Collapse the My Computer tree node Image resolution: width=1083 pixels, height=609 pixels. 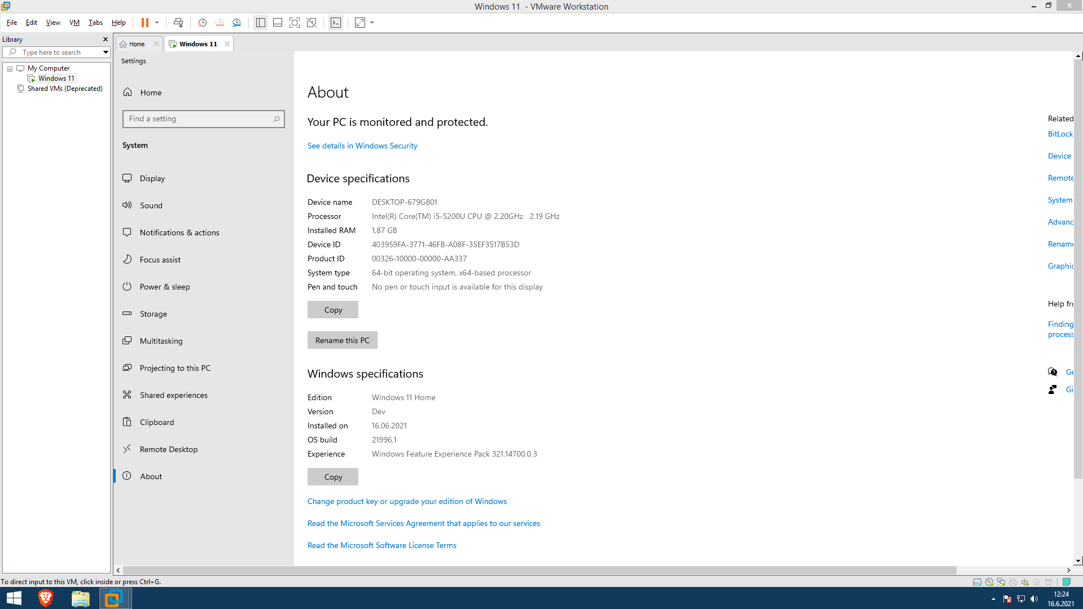coord(10,69)
